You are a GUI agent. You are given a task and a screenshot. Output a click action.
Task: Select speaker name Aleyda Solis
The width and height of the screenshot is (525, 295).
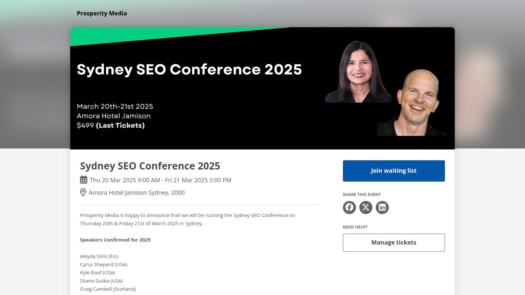pyautogui.click(x=99, y=256)
